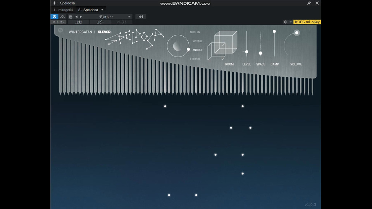Adjust the LEVEL slider handle
This screenshot has height=209, width=372.
pyautogui.click(x=247, y=51)
